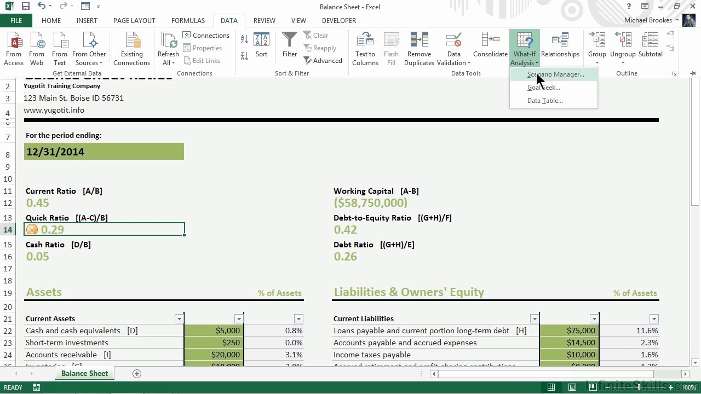Viewport: 701px width, 394px height.
Task: Select Loans payable $75,000 cell
Action: coord(569,331)
